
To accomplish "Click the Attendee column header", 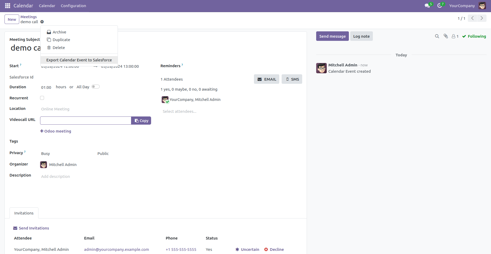I will pos(23,238).
